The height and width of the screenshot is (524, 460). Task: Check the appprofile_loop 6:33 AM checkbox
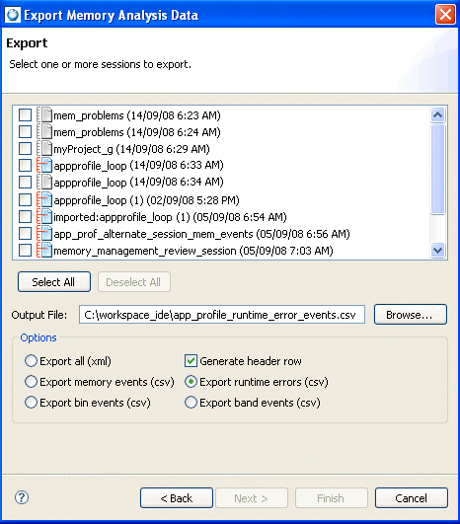point(25,165)
